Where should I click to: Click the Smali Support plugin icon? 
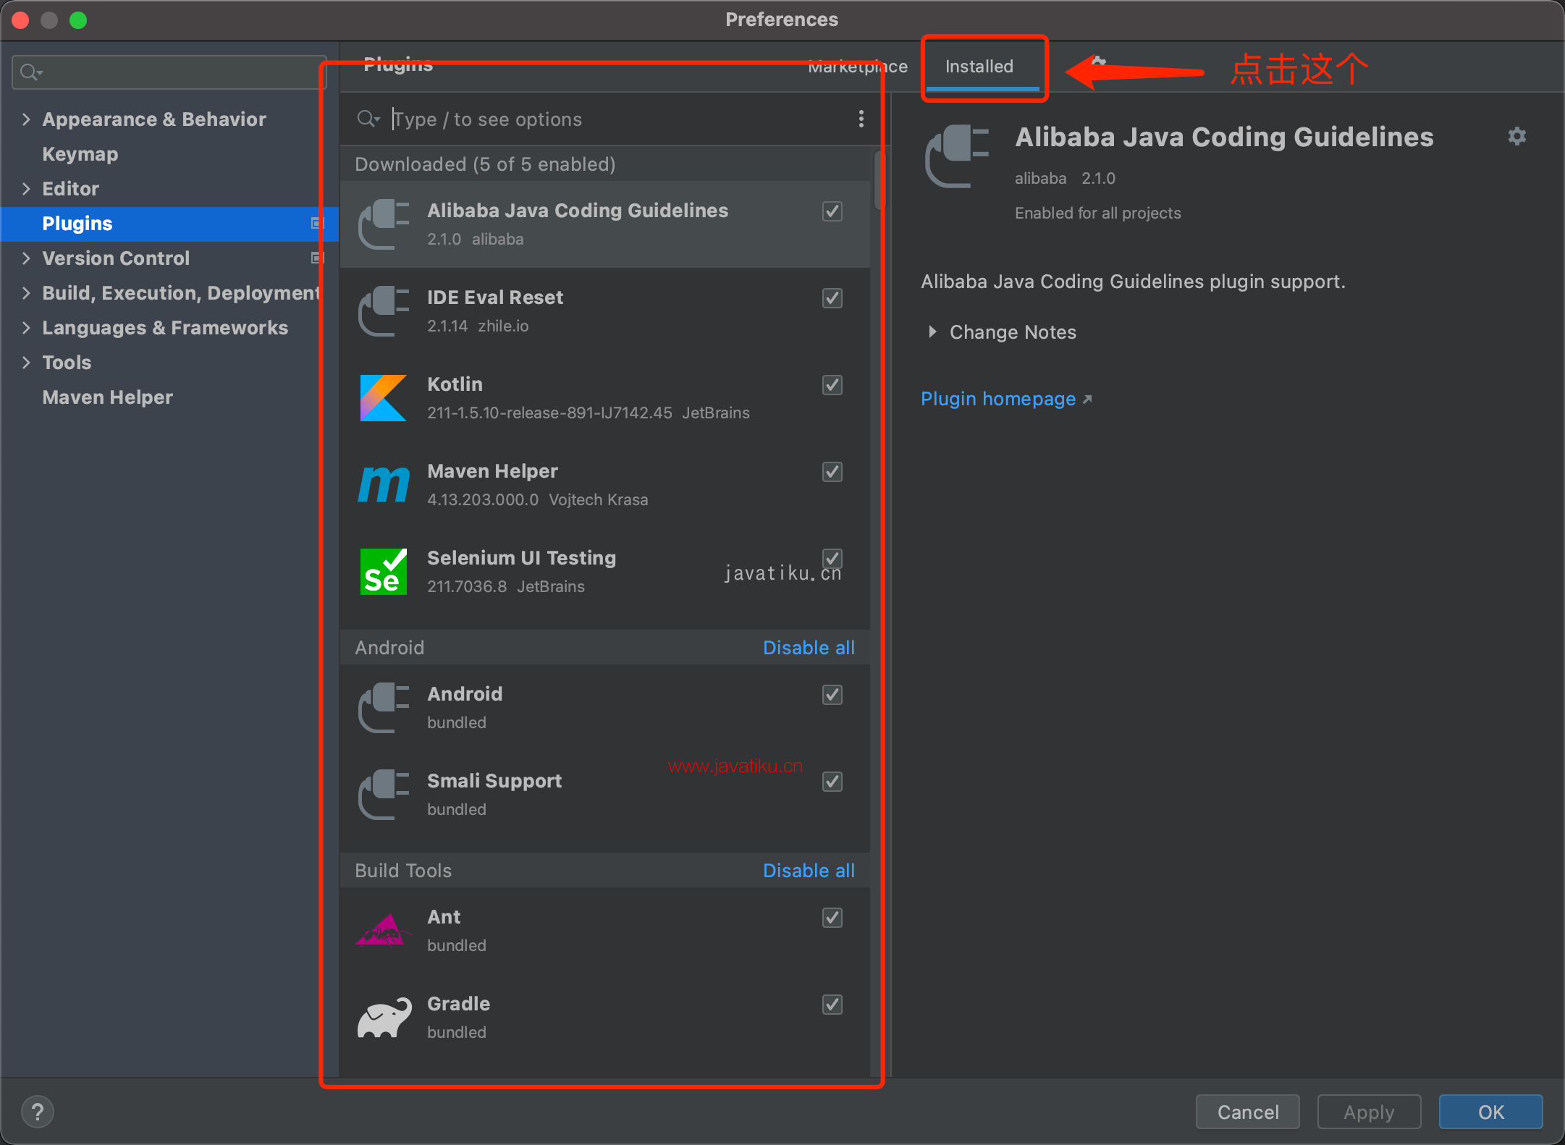384,795
